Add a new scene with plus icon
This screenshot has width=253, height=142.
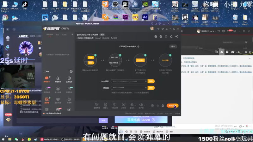(72, 35)
